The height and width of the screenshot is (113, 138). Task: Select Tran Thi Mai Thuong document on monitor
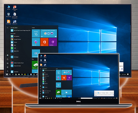[x=15, y=16]
